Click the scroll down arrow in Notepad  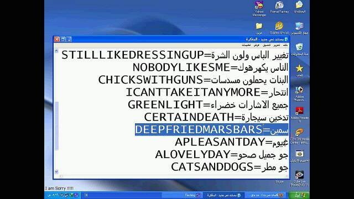click(56, 171)
